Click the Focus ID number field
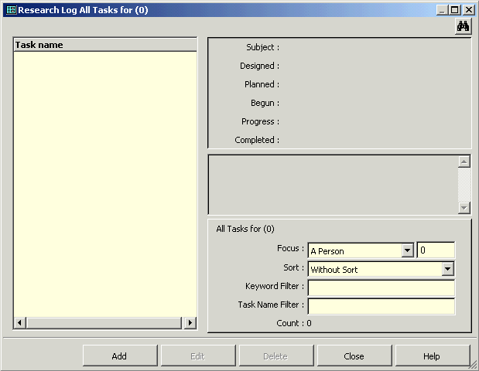Image resolution: width=479 pixels, height=371 pixels. pyautogui.click(x=436, y=250)
